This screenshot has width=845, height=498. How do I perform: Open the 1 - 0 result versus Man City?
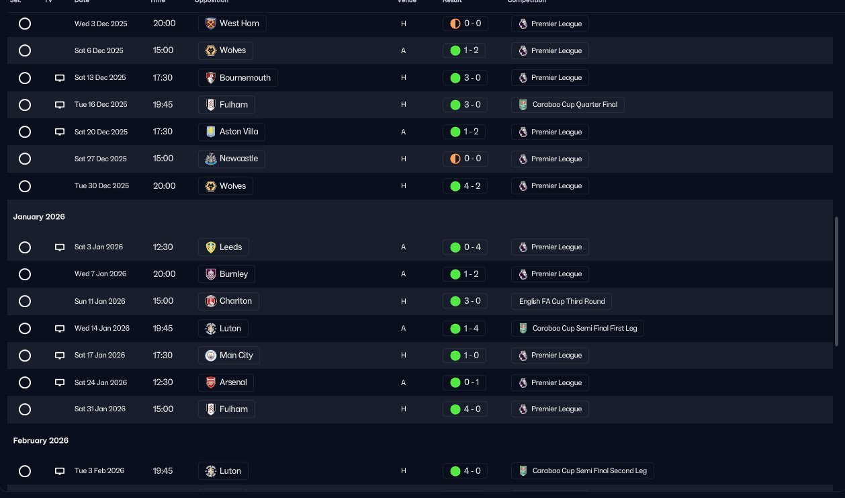(465, 356)
